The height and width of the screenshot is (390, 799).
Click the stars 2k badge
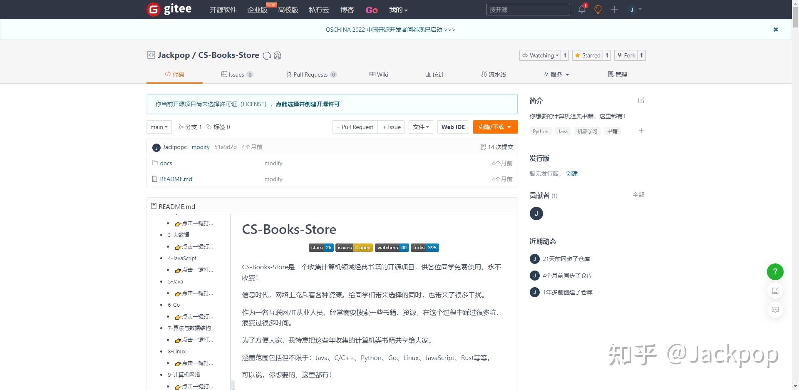pyautogui.click(x=321, y=248)
